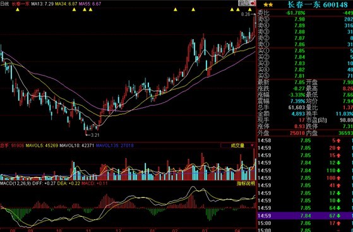Select the 14:59 tick with volume 110
This screenshot has width=353, height=232.
pos(305,171)
